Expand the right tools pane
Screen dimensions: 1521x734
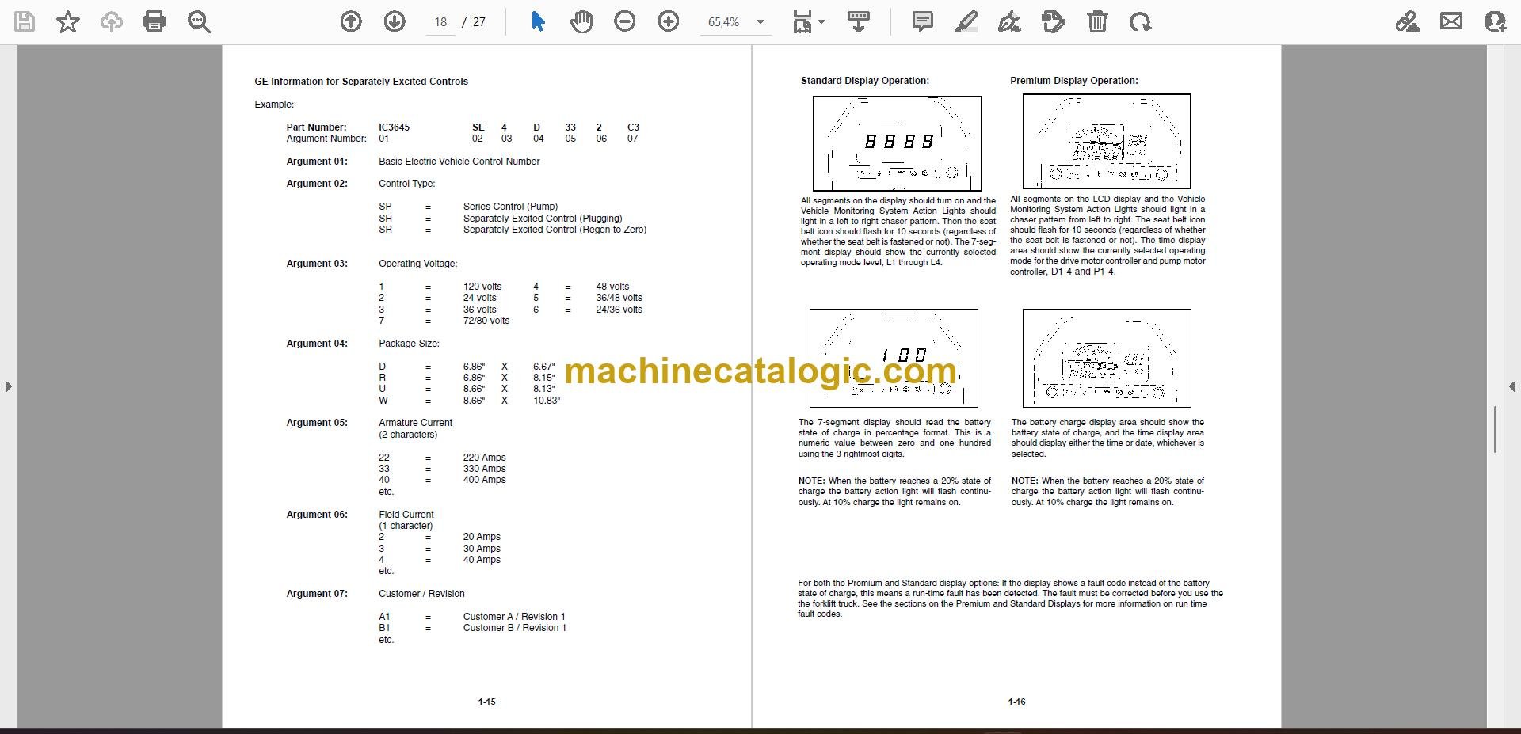point(1512,386)
